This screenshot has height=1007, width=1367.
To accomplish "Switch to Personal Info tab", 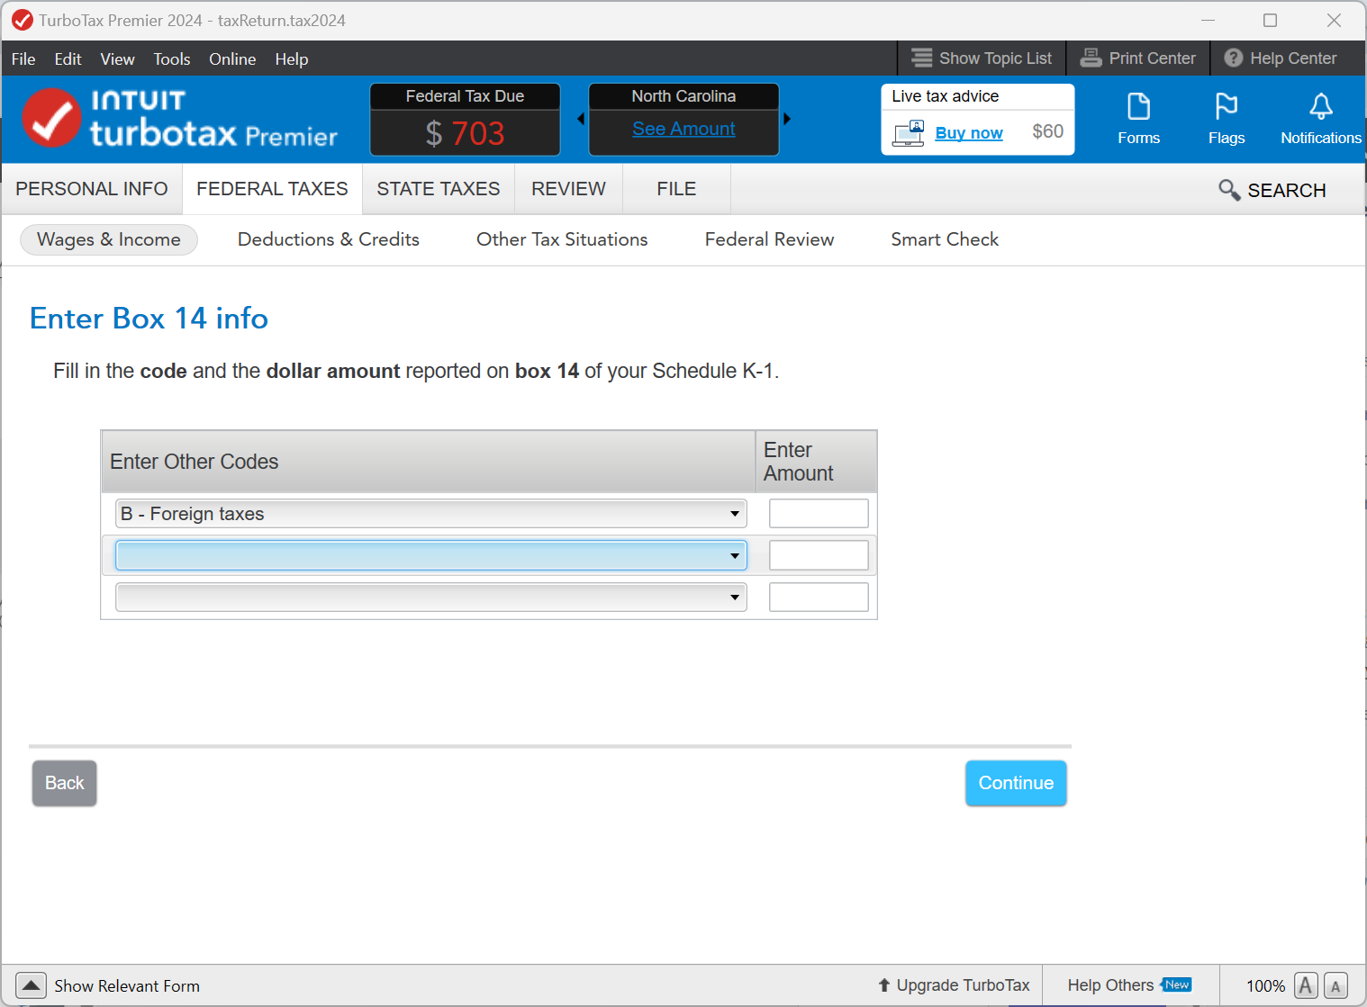I will 92,189.
